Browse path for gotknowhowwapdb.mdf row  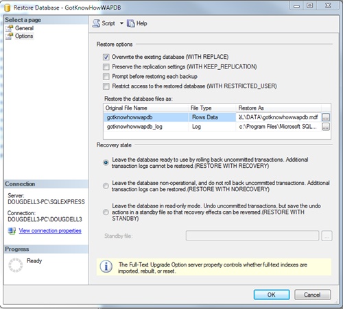coord(326,117)
